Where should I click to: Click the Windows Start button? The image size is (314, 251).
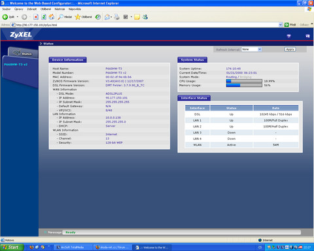[12, 247]
